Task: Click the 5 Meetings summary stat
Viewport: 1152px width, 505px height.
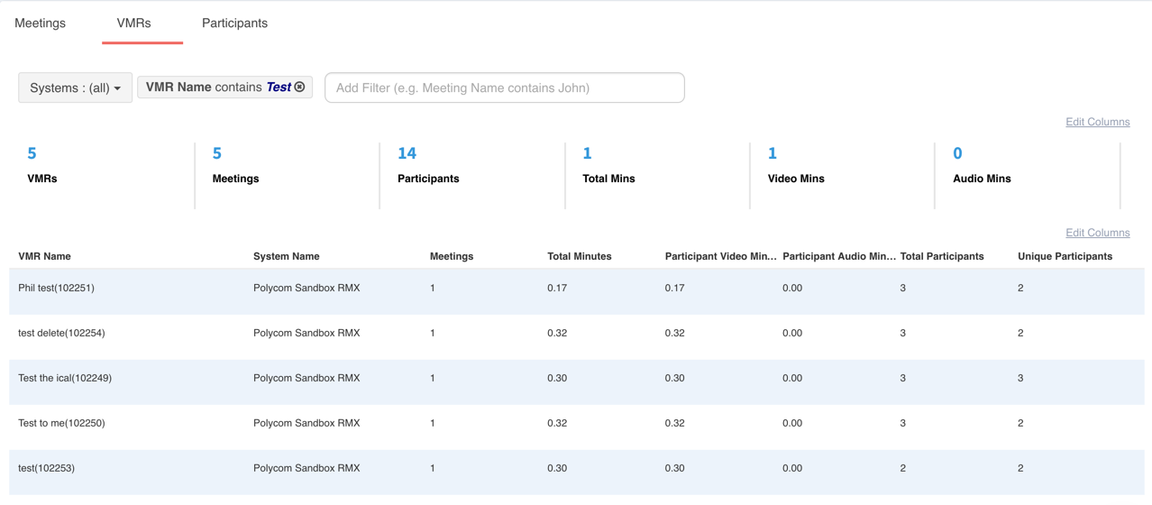Action: [235, 165]
